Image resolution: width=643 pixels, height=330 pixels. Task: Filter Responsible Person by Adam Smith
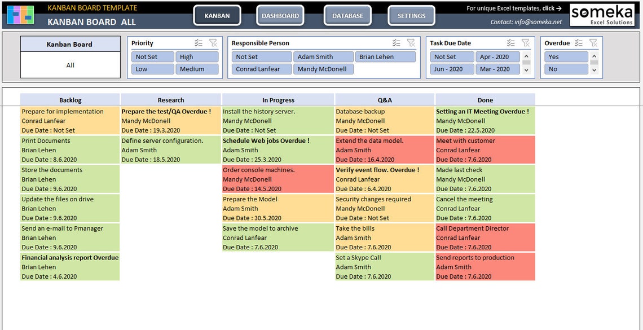(x=324, y=57)
